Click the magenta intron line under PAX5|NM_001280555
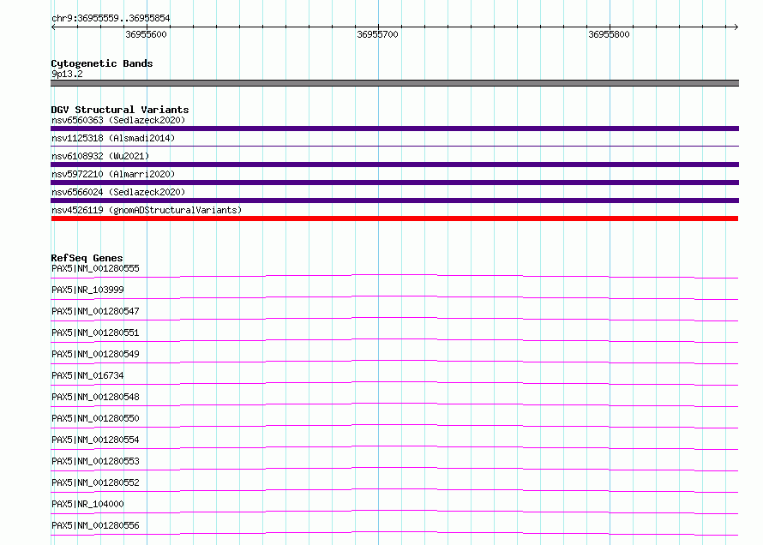 [x=394, y=276]
